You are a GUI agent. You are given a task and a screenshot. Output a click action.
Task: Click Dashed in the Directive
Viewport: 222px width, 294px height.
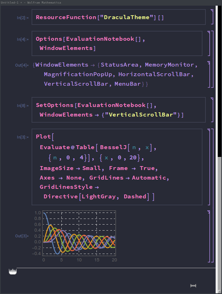click(x=135, y=197)
